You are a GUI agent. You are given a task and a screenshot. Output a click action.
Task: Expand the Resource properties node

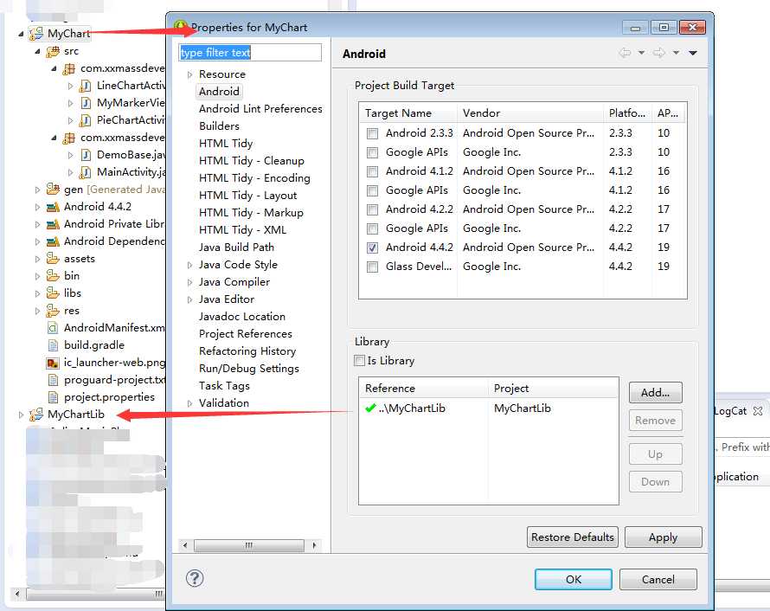tap(190, 74)
